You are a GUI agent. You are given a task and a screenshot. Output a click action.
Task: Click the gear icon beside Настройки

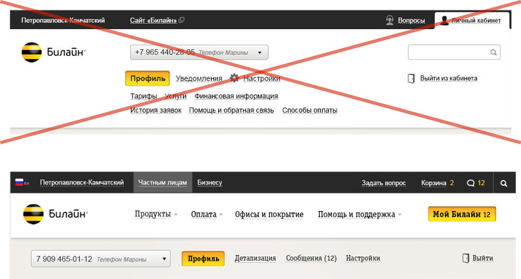234,78
